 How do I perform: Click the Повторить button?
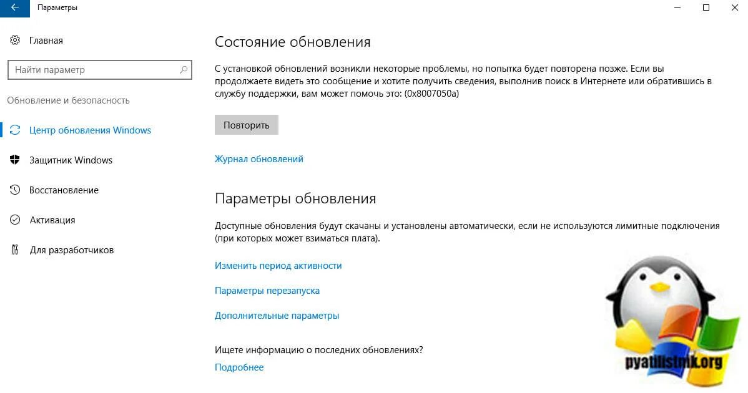point(246,125)
